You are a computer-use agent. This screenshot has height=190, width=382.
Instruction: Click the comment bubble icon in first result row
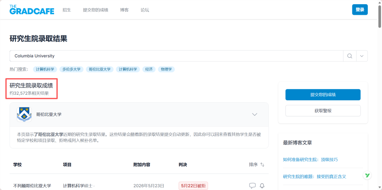[x=253, y=186]
